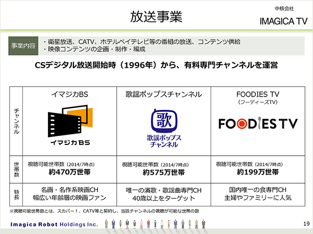Click the ※視聴可能世帯数とは footnote
This screenshot has width=313, height=234.
[x=105, y=211]
